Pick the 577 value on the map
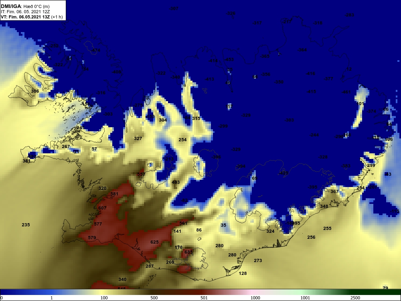The height and width of the screenshot is (301, 401). coord(98,224)
